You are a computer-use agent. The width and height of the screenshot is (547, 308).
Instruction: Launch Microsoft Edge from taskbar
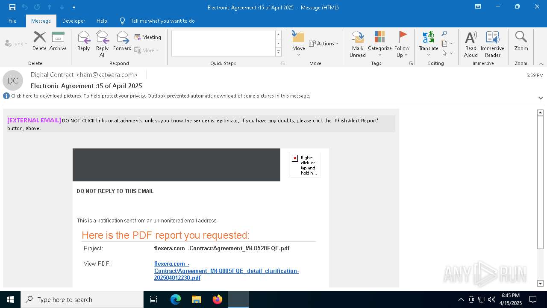(176, 299)
